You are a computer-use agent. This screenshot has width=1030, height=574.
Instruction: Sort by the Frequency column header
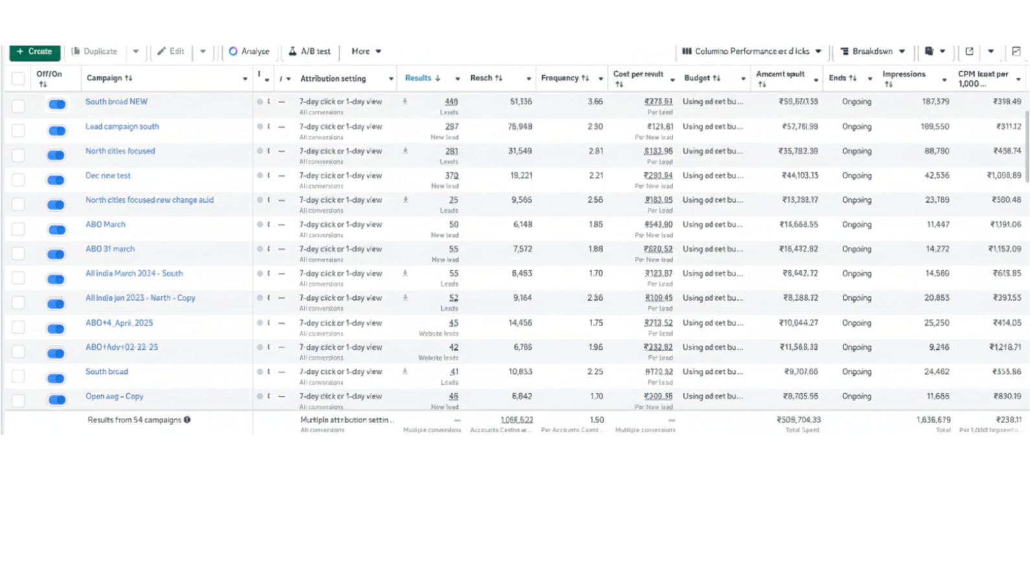point(565,78)
